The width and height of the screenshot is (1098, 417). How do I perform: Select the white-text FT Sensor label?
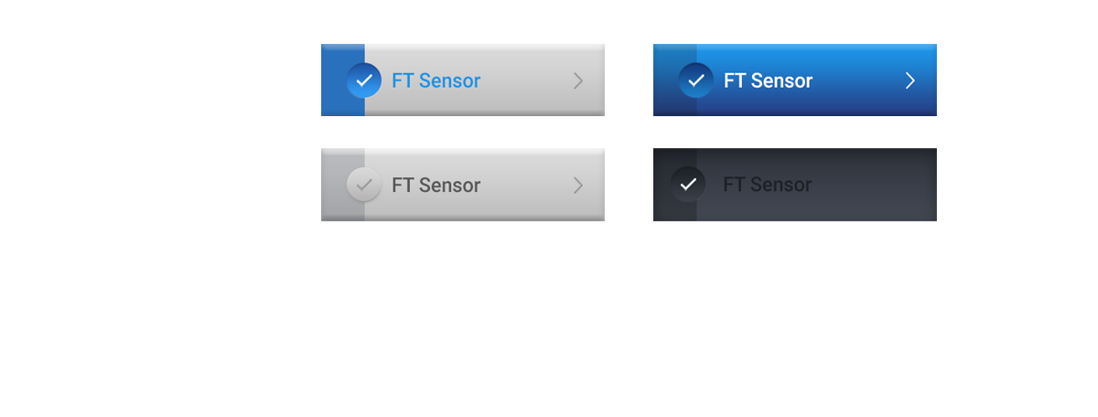coord(768,80)
